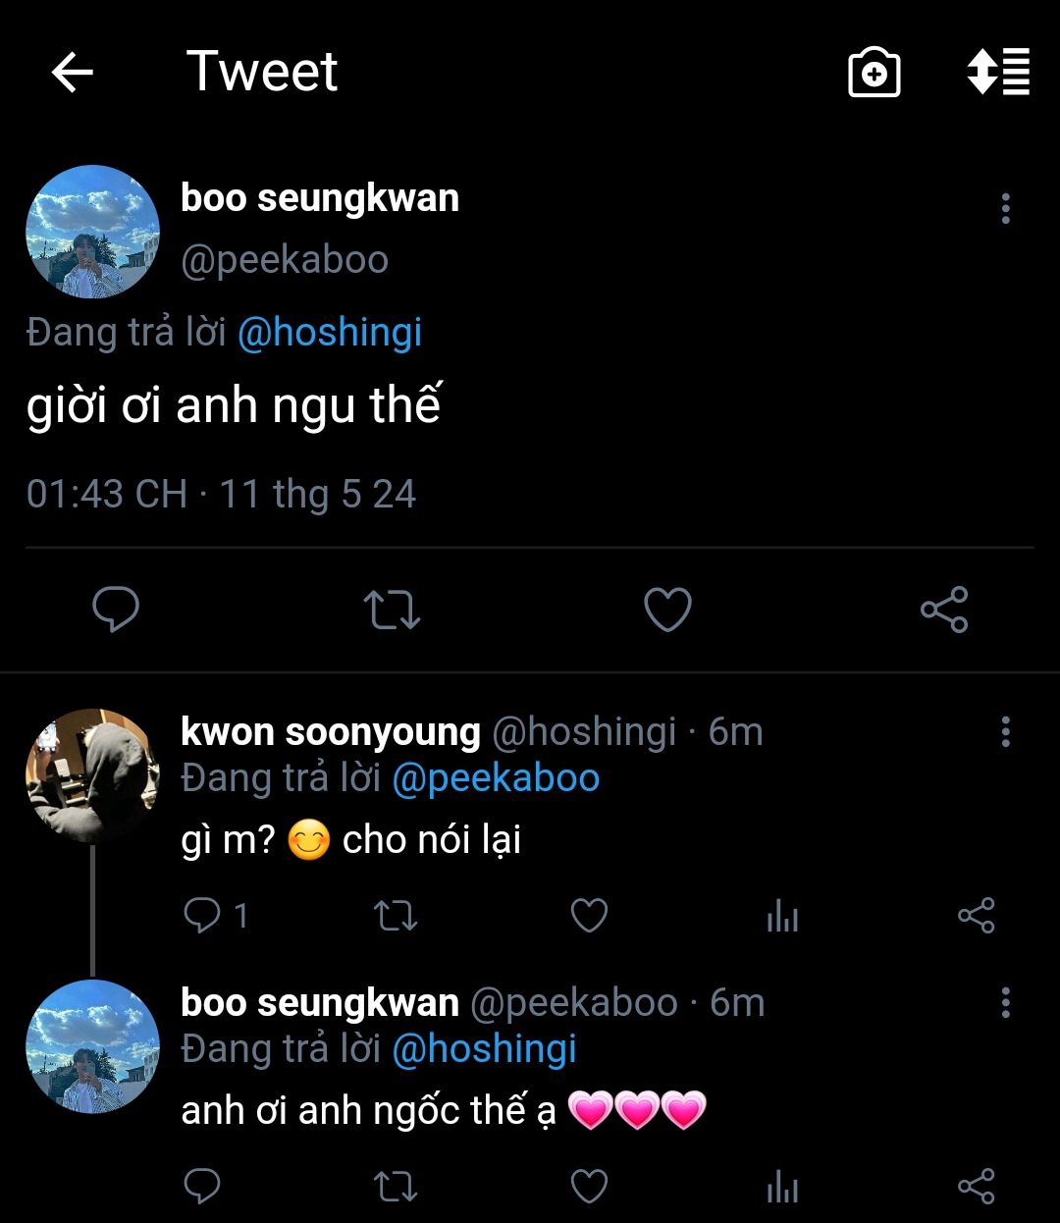Like the last boo seungkwan reply
1060x1223 pixels.
589,1187
